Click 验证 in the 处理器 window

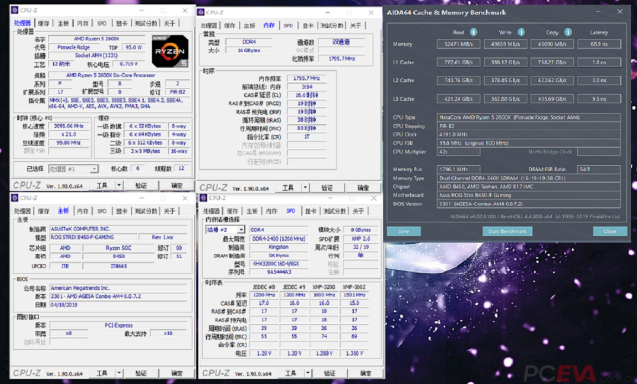pyautogui.click(x=141, y=185)
